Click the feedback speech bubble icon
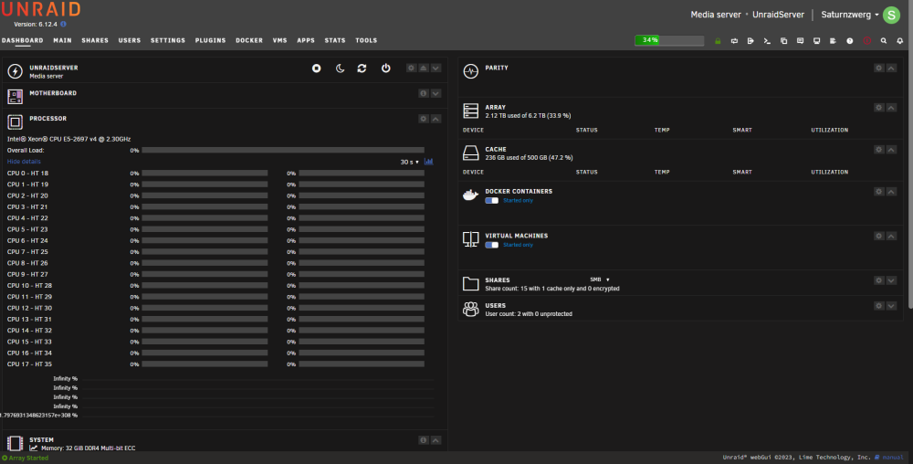The width and height of the screenshot is (913, 464). pyautogui.click(x=800, y=41)
